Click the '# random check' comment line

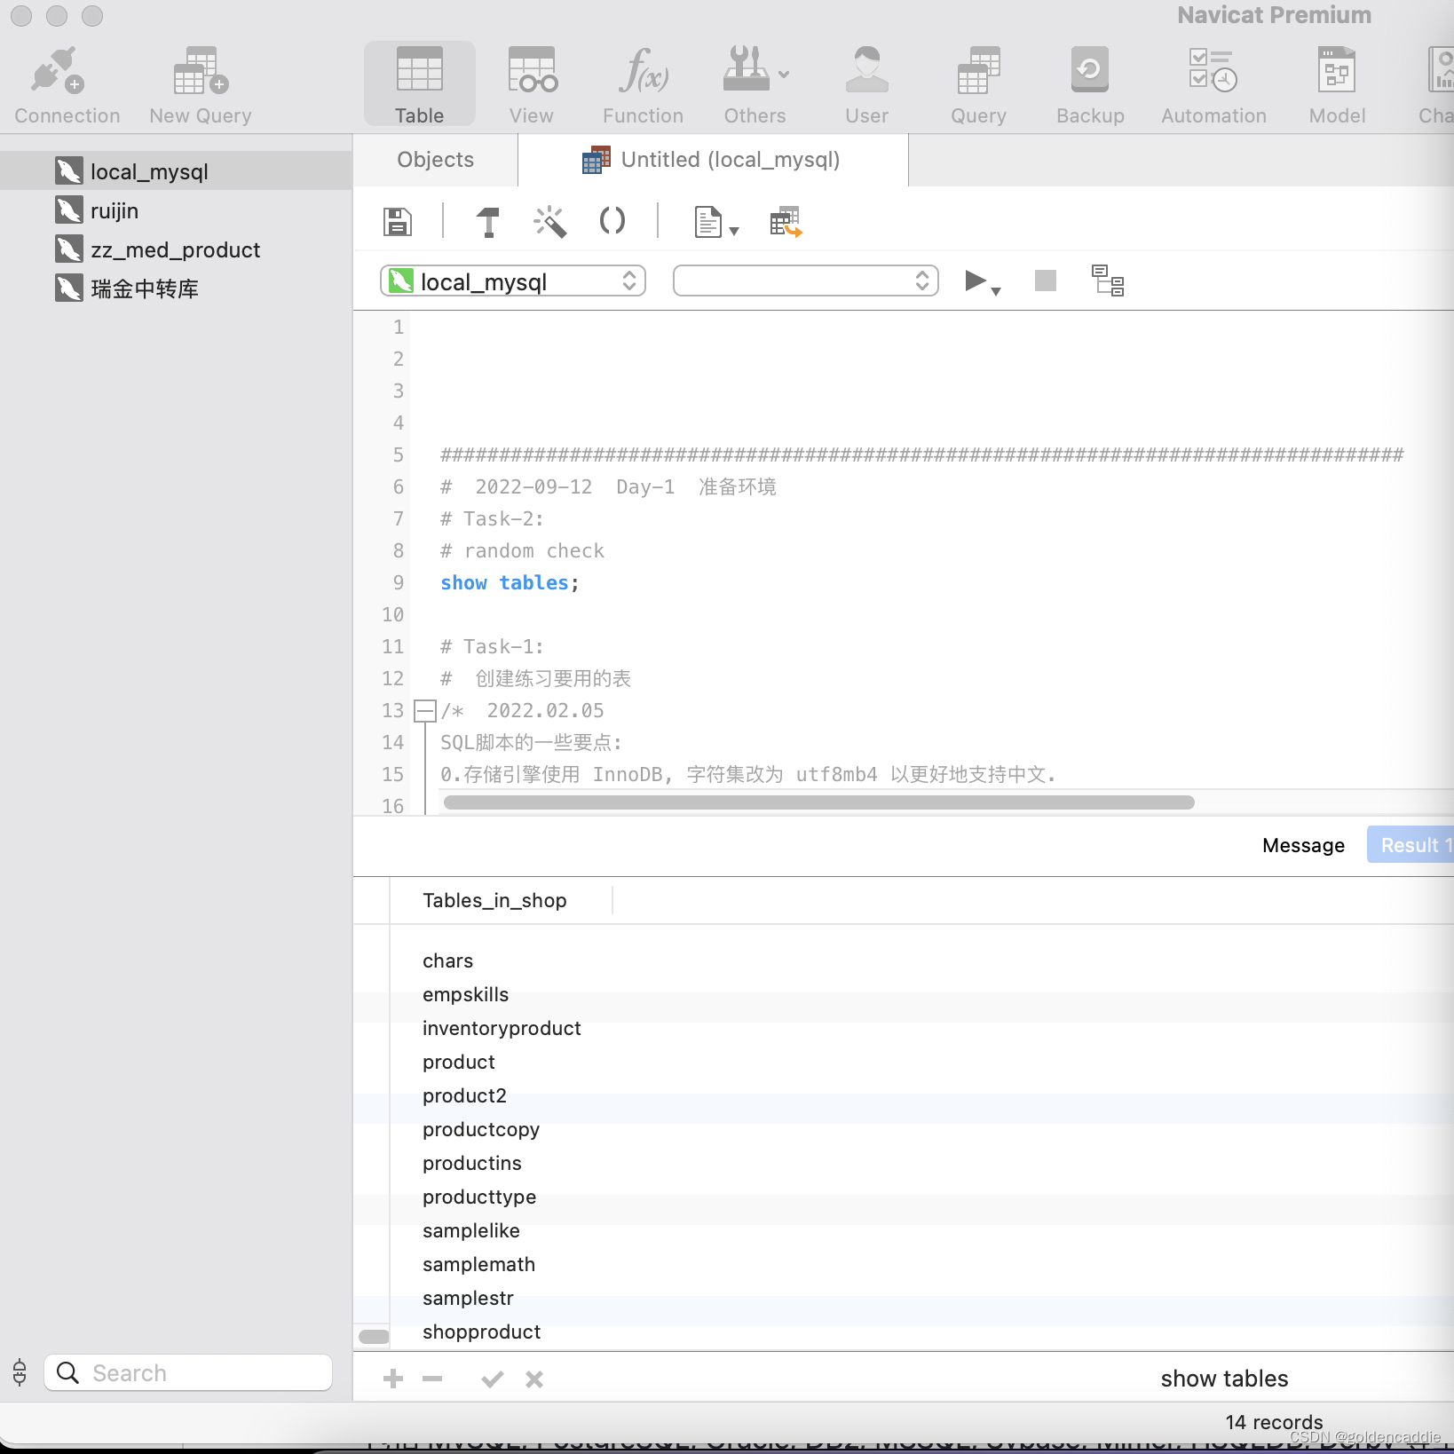click(x=522, y=550)
